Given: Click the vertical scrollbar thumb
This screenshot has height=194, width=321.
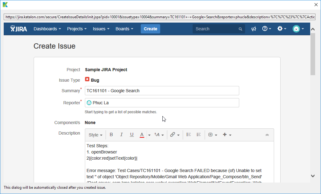Looking at the screenshot, I should click(x=313, y=54).
